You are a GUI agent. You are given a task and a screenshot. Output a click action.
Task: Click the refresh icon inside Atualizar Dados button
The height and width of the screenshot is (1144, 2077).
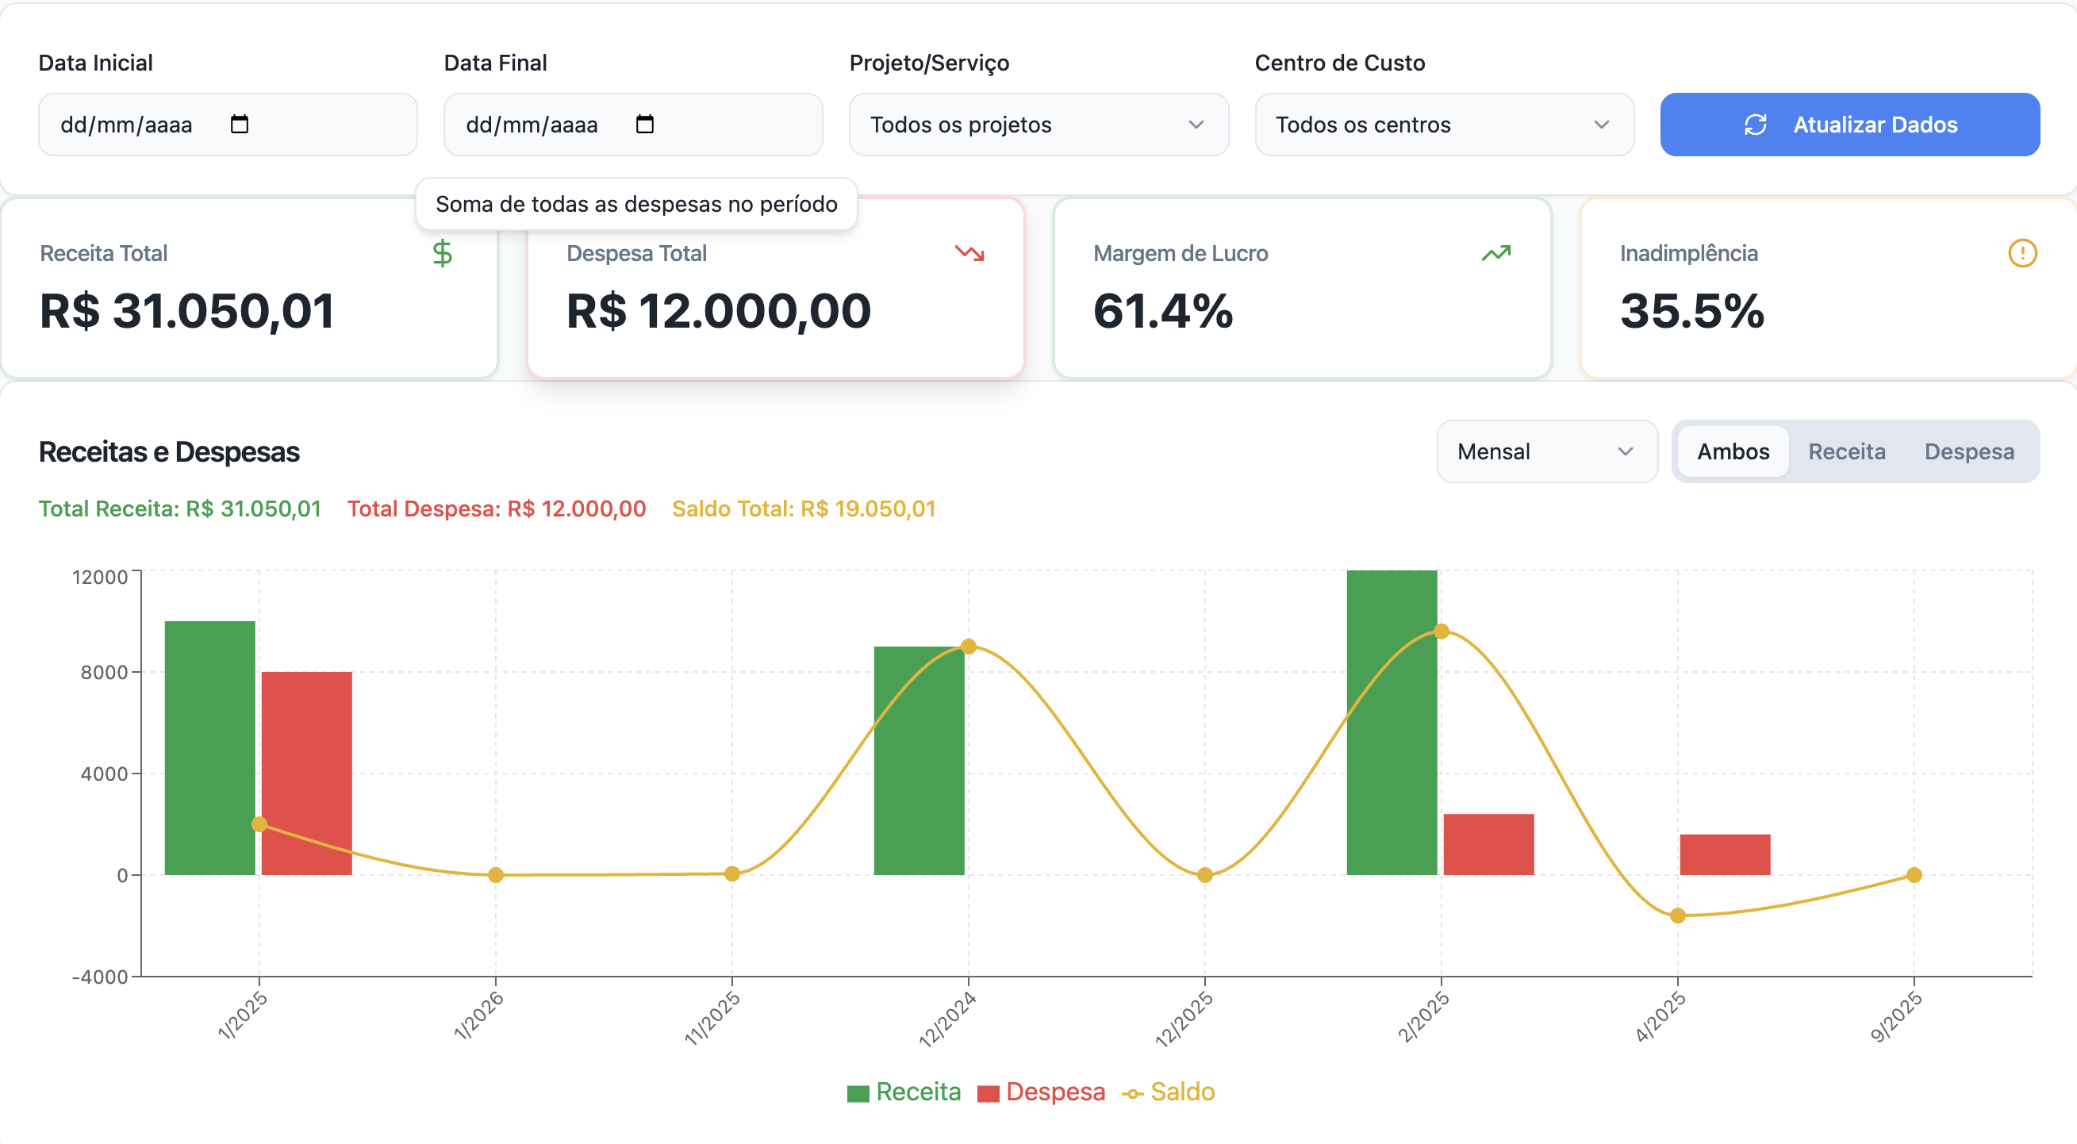click(x=1755, y=124)
